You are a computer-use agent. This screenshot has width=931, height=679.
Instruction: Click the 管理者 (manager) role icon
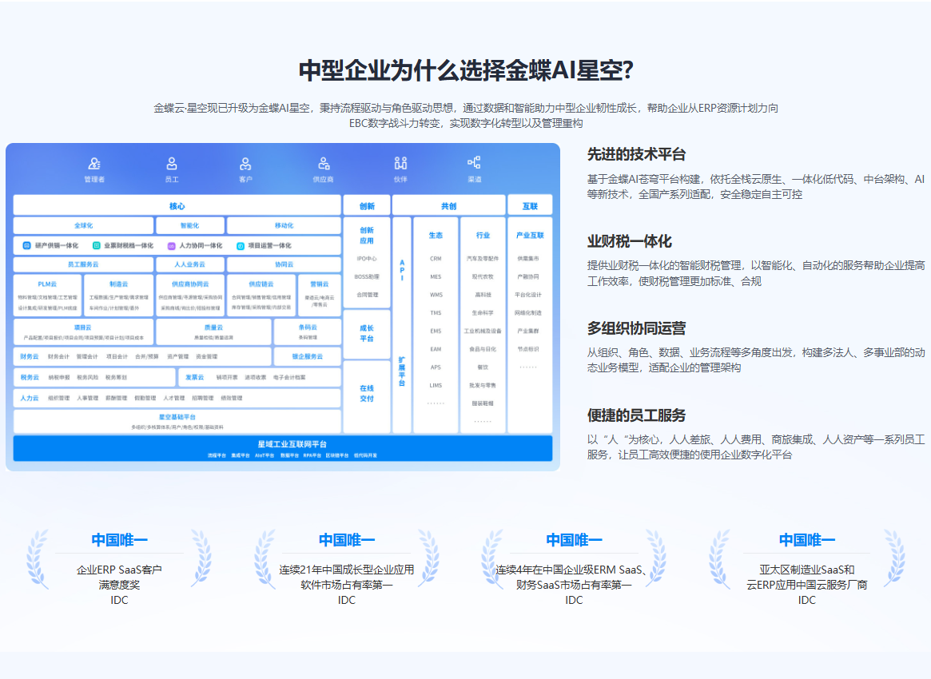pos(94,164)
